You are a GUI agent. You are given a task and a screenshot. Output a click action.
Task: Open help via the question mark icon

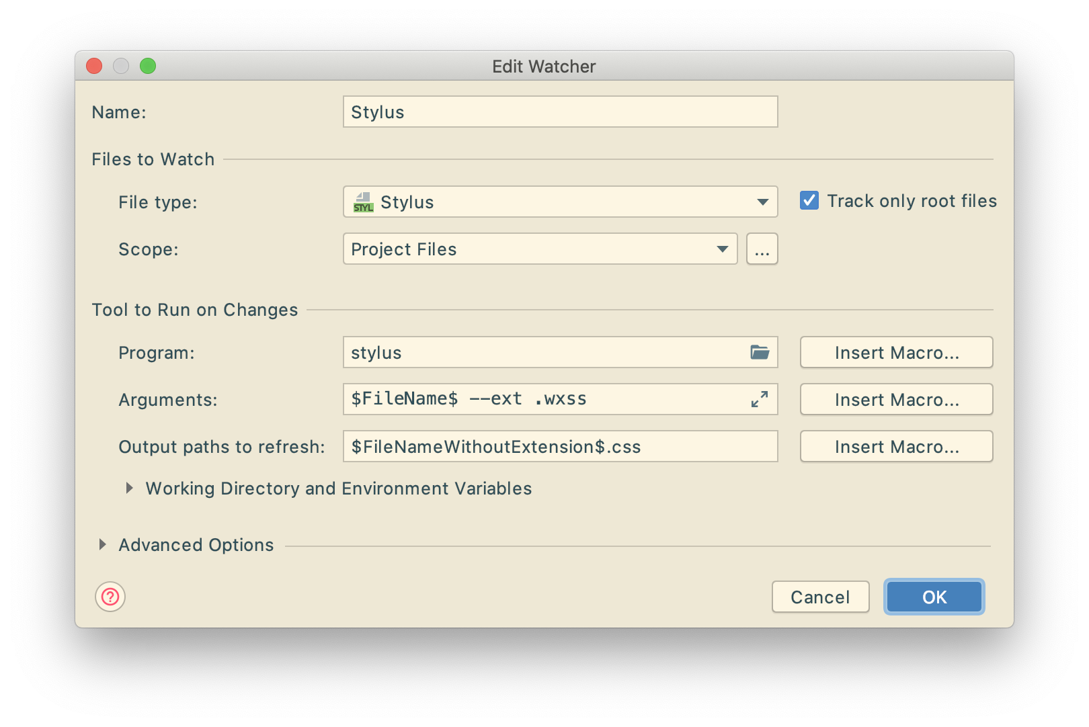pos(110,597)
